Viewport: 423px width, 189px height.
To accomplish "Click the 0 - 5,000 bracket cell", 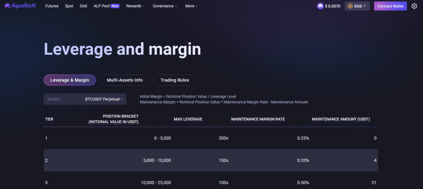I will coord(162,138).
